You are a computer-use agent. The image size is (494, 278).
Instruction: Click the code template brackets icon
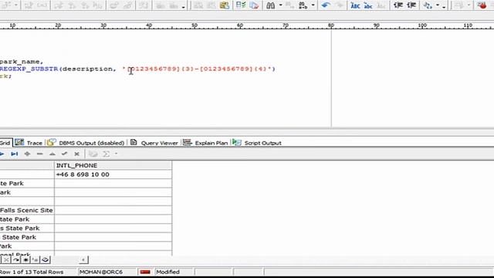coord(428,5)
